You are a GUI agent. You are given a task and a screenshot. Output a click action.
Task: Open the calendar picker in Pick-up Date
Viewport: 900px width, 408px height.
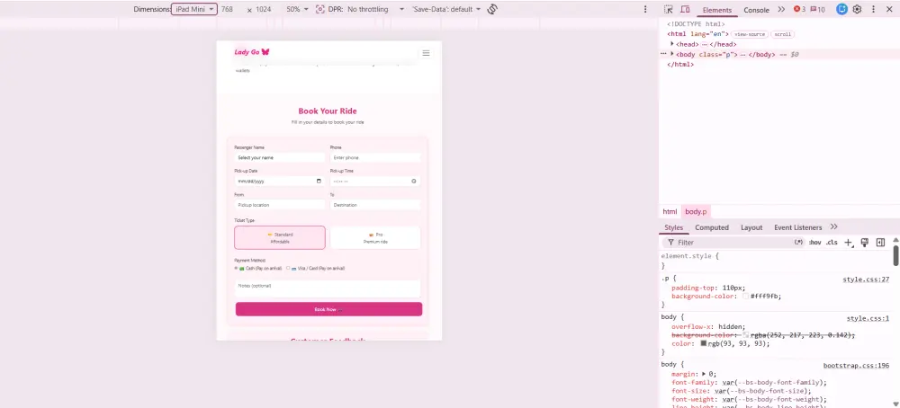(319, 181)
